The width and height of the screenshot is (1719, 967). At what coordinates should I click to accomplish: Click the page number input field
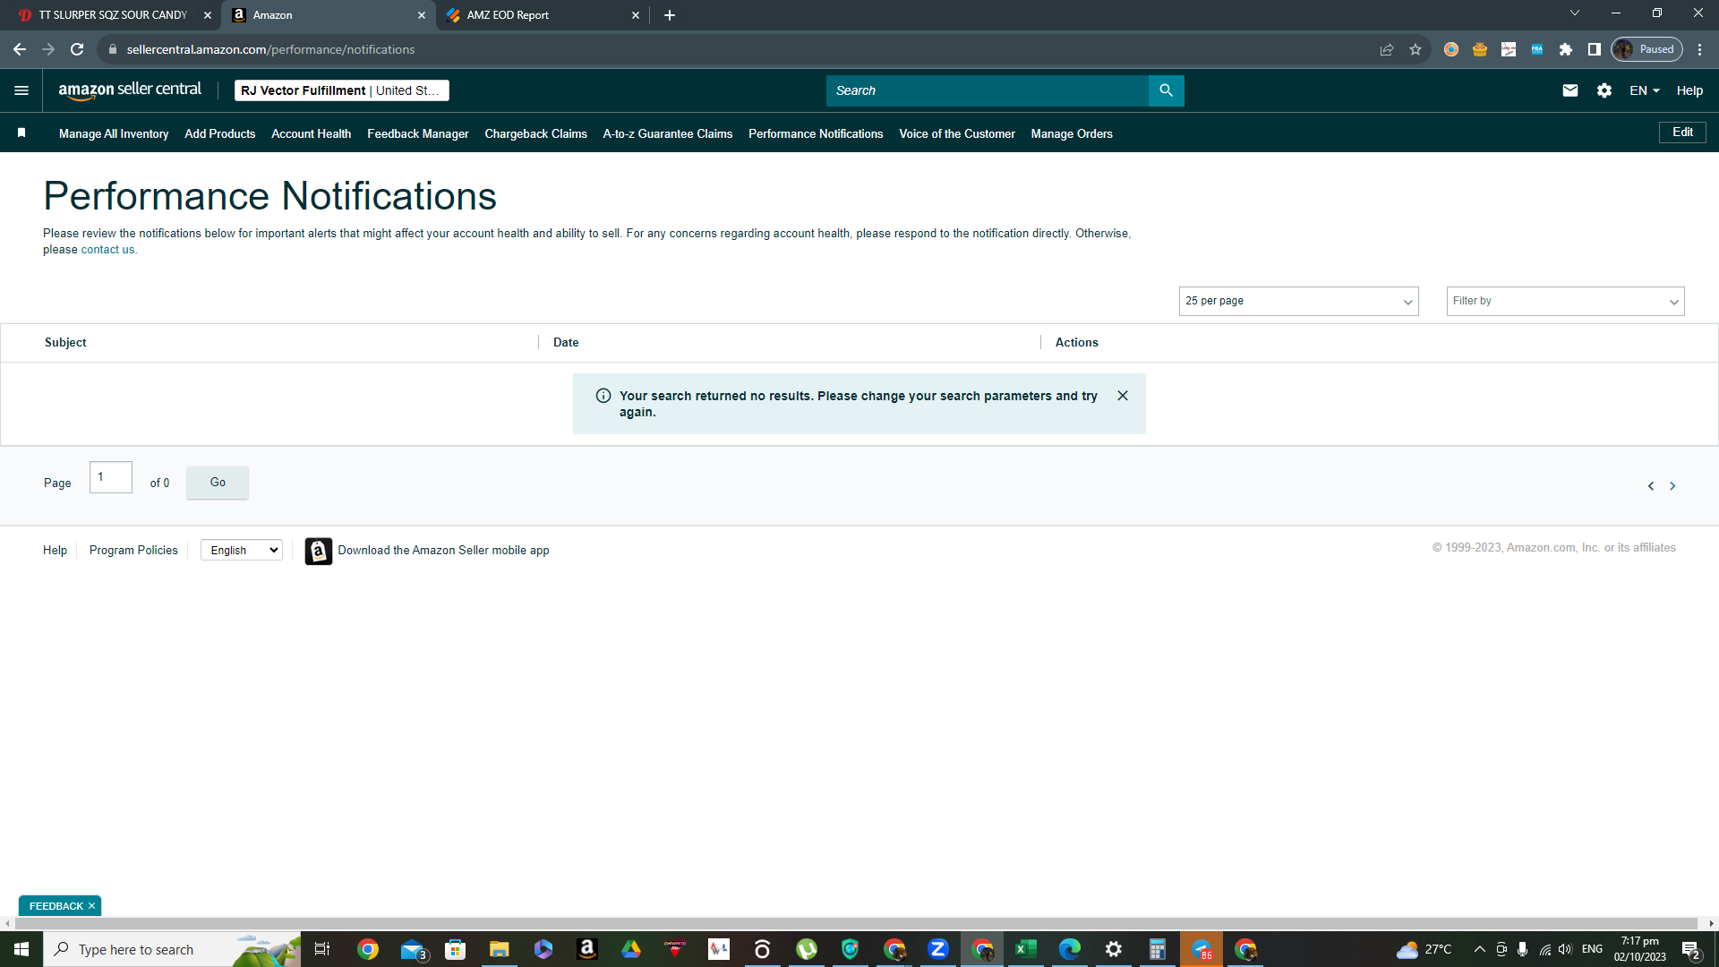pos(111,477)
